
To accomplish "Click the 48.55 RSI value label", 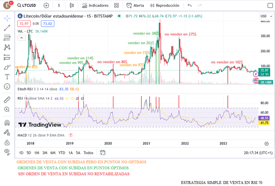I will click(x=264, y=118).
